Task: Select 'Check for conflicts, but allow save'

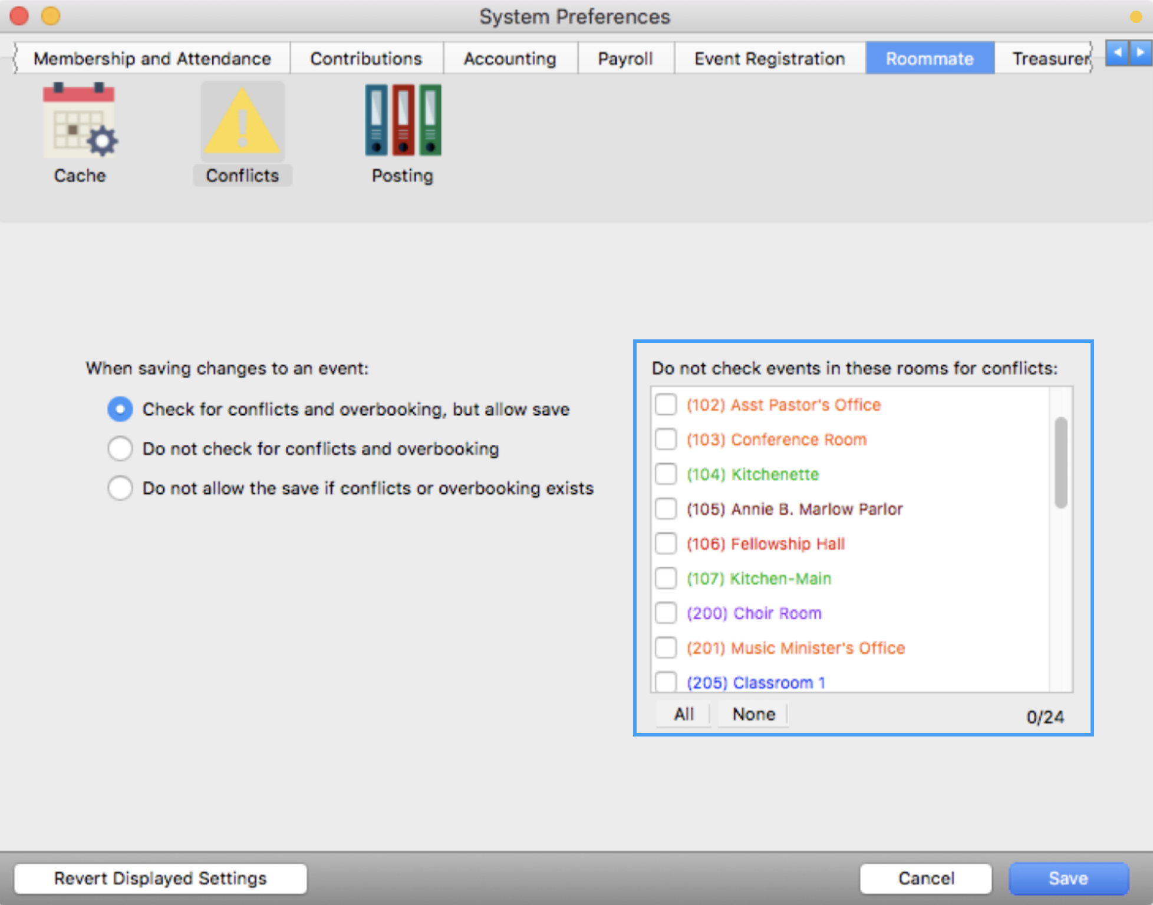Action: click(x=120, y=409)
